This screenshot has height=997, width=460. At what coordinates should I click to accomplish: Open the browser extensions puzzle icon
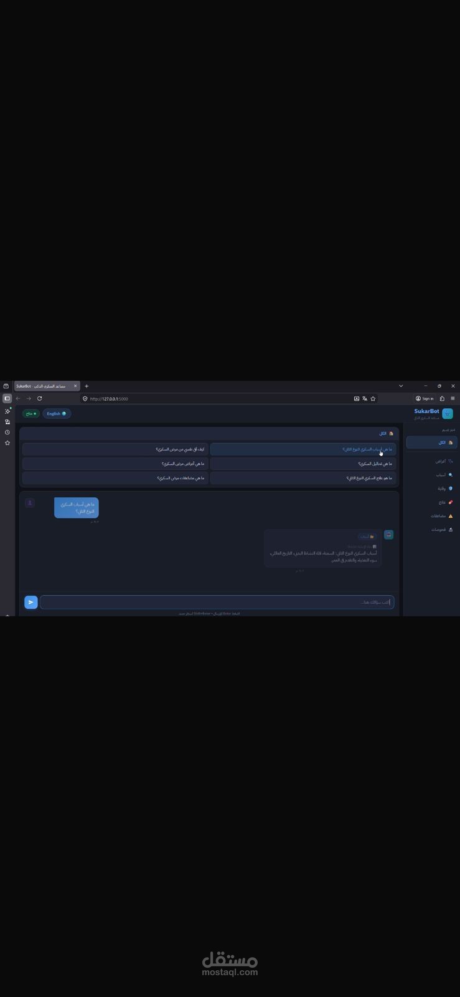pos(442,399)
